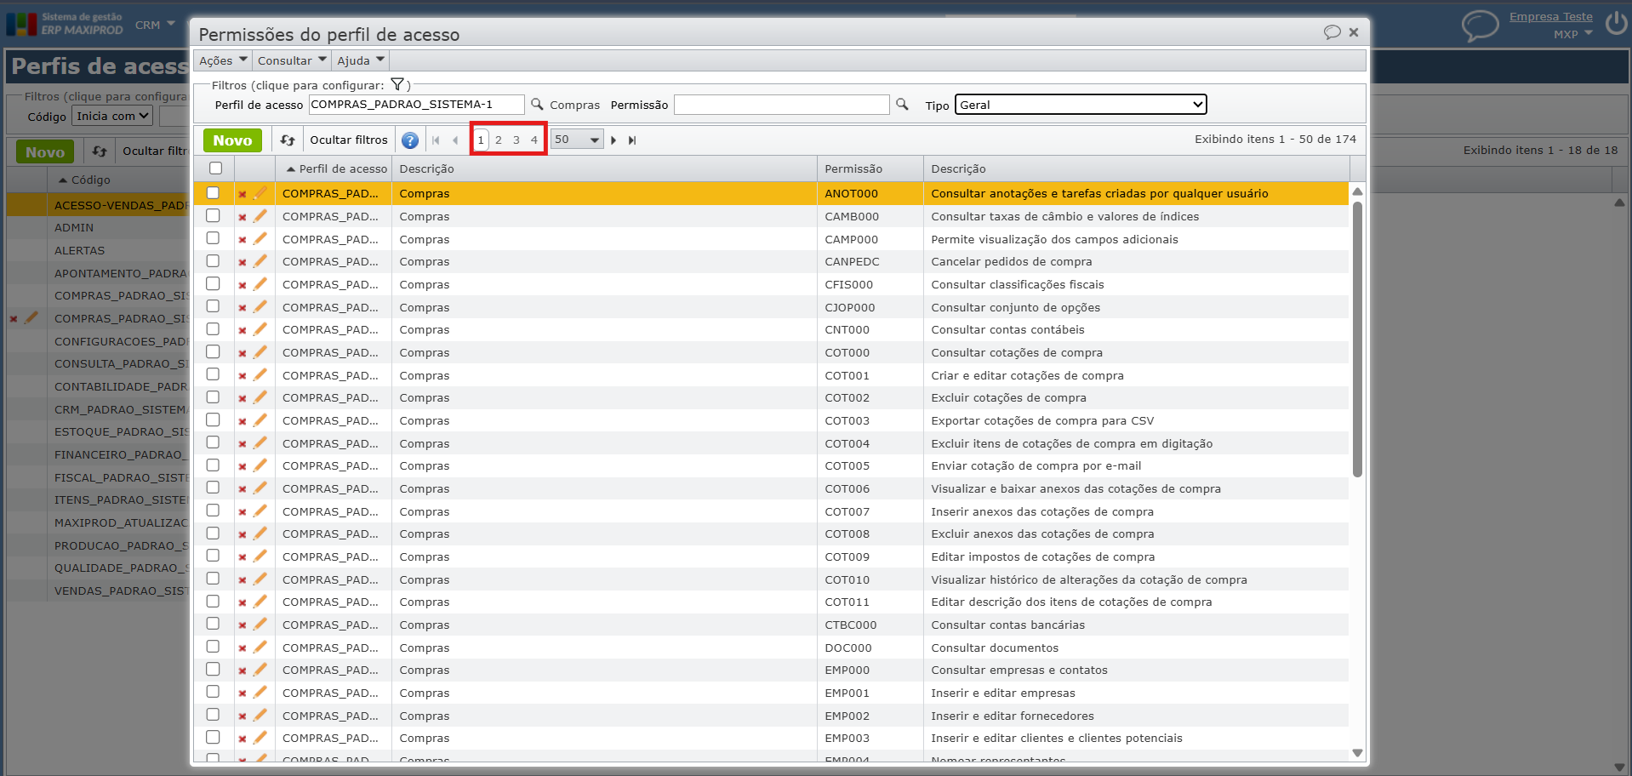Screen dimensions: 1632x776
Task: Click the red delete X for CAMB000 row
Action: pos(243,217)
